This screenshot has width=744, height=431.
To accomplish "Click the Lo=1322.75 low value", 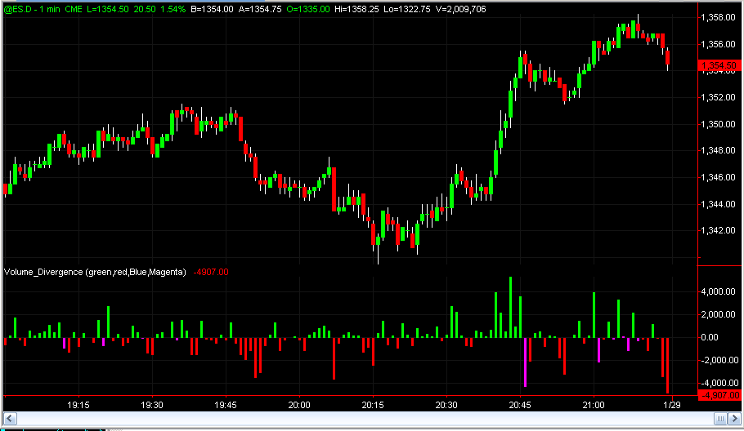I will pyautogui.click(x=406, y=9).
